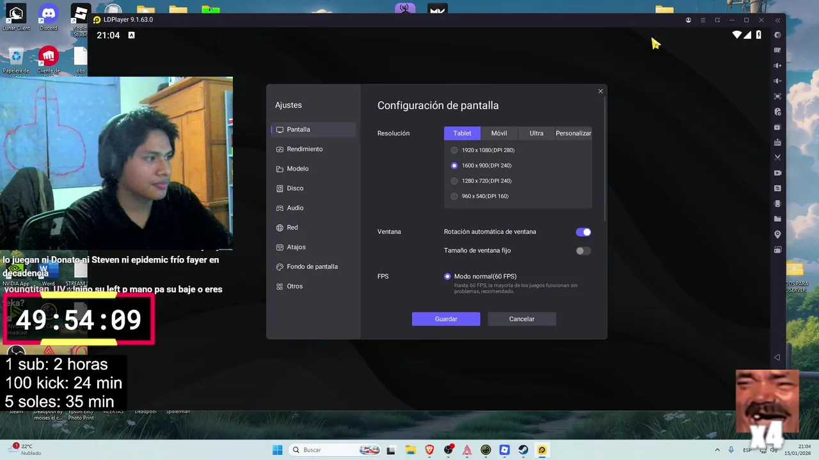
Task: Click the Cancelar button
Action: tap(521, 319)
